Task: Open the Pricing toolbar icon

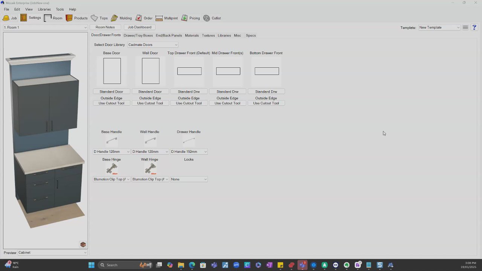Action: pos(184,18)
